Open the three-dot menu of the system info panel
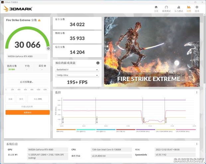Screen dimensions: 206x164 [197, 144]
